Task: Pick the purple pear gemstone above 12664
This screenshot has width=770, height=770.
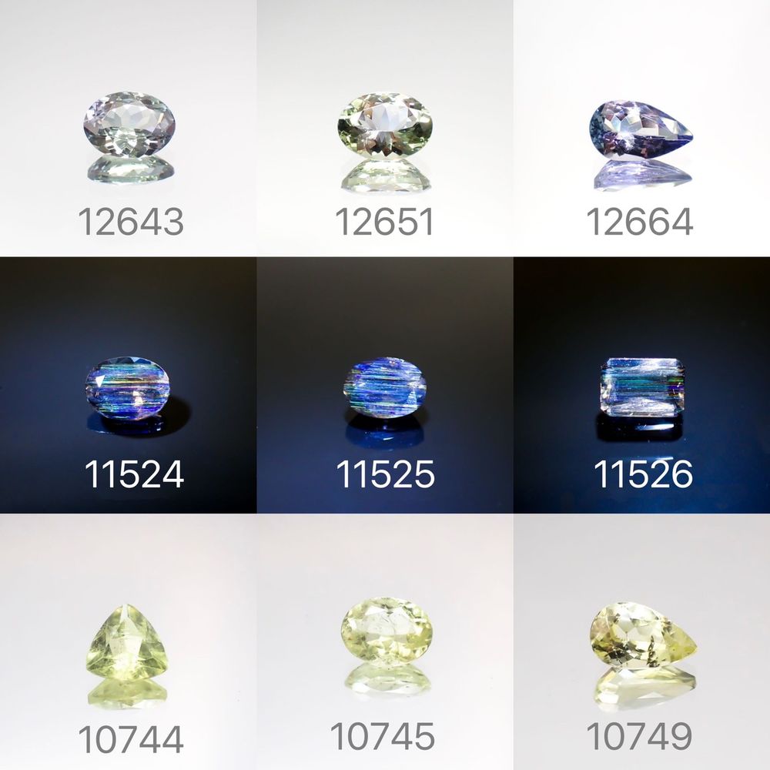Action: pos(641,129)
